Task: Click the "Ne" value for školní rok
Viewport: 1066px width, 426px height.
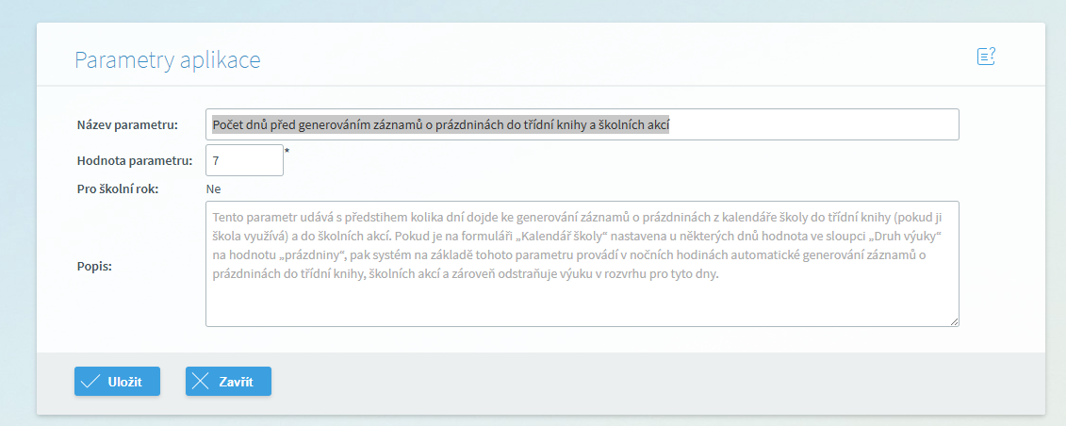Action: click(213, 188)
